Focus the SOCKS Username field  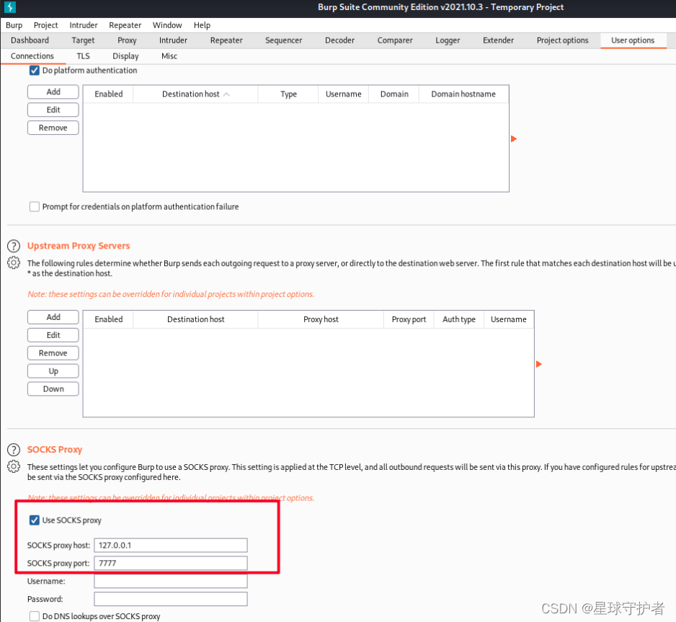click(x=171, y=582)
